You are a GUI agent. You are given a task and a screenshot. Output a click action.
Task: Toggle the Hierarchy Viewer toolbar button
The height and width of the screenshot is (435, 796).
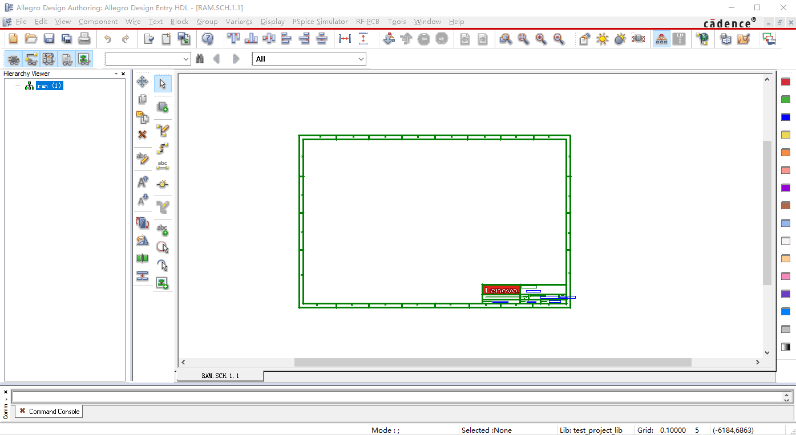(x=661, y=39)
